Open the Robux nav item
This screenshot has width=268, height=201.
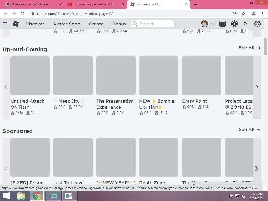point(119,24)
